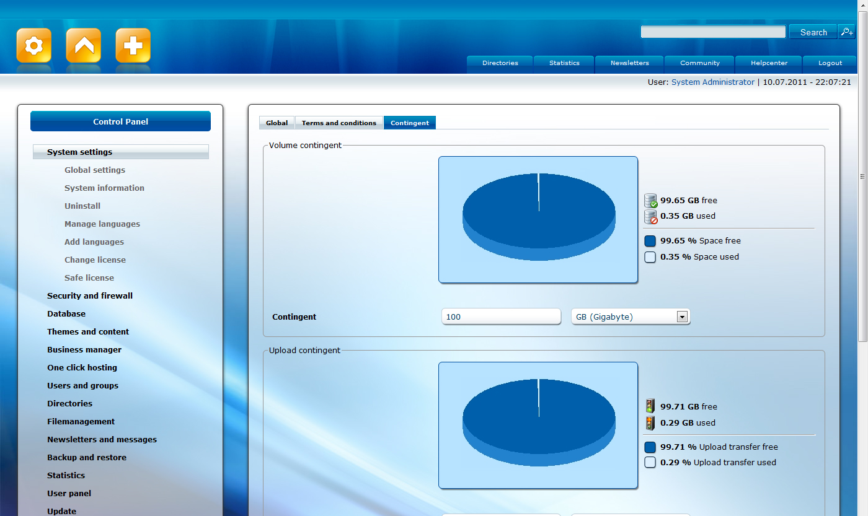Click the '0.35 GB used' text
The width and height of the screenshot is (868, 516).
click(688, 216)
